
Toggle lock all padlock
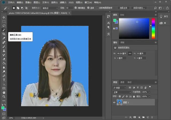pyautogui.click(x=134, y=96)
